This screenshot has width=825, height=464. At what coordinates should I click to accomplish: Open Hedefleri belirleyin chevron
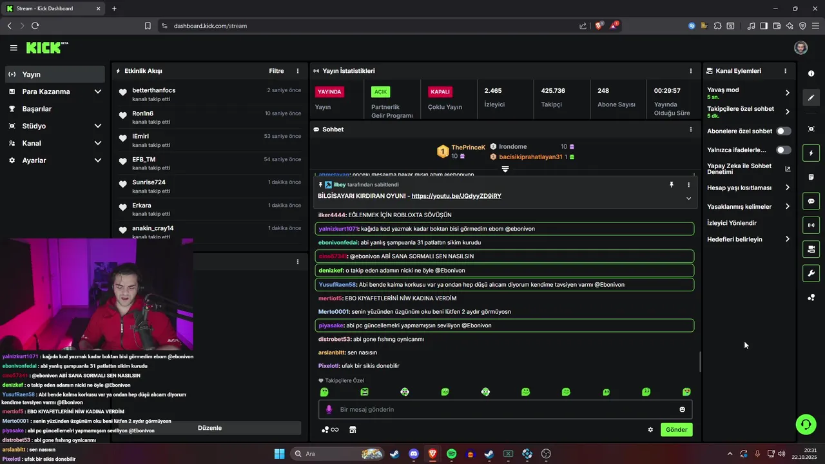point(787,239)
